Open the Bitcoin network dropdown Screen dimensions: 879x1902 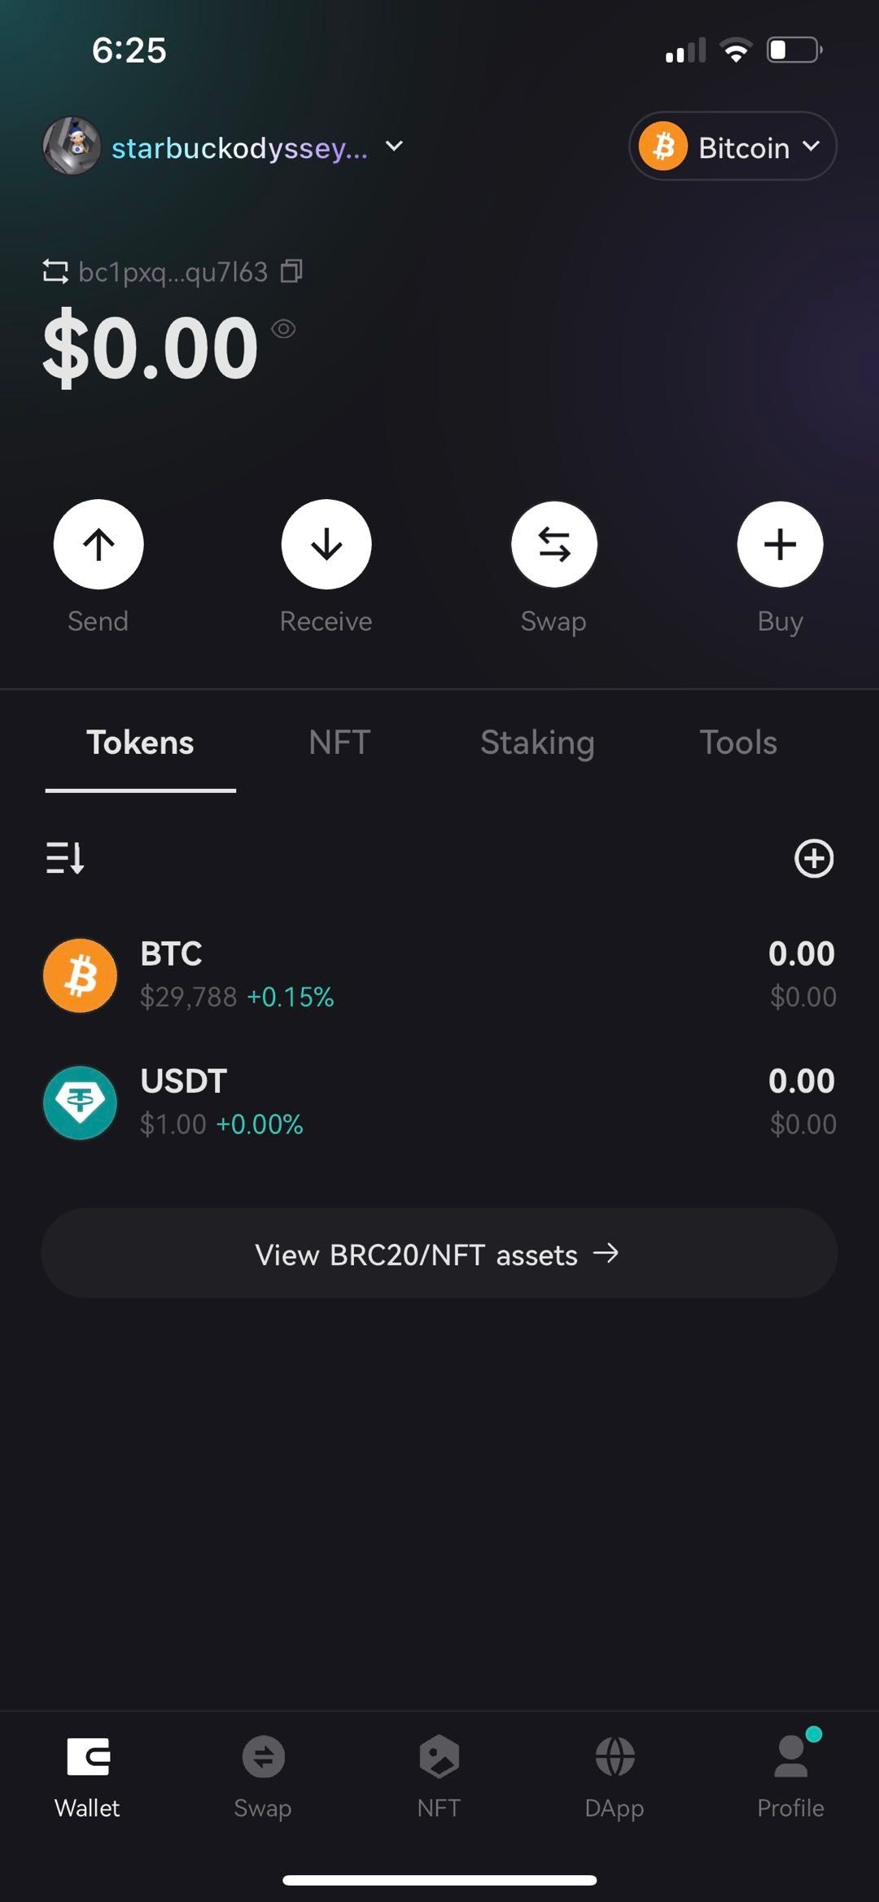point(732,147)
